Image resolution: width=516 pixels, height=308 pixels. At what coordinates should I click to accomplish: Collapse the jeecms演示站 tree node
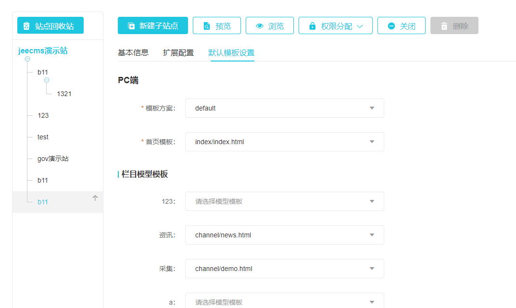tap(27, 59)
